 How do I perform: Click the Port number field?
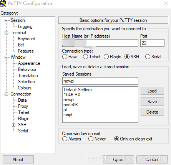152,43
